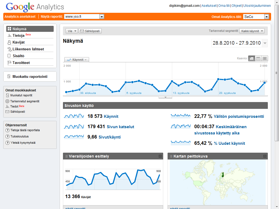
Task: Click the Kartan peittokuva drag handle icon
Action: 171,156
